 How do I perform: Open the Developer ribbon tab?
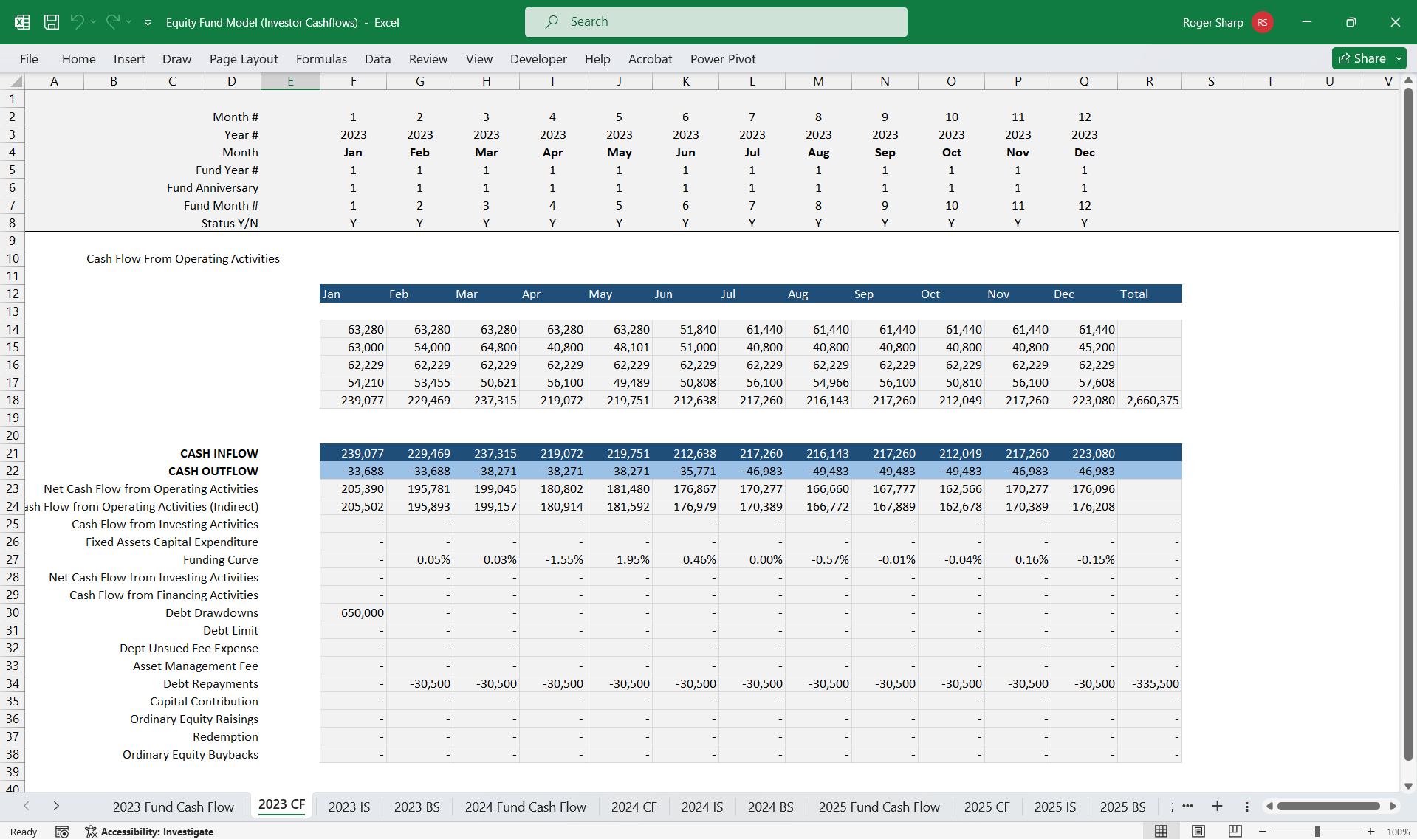pyautogui.click(x=538, y=59)
